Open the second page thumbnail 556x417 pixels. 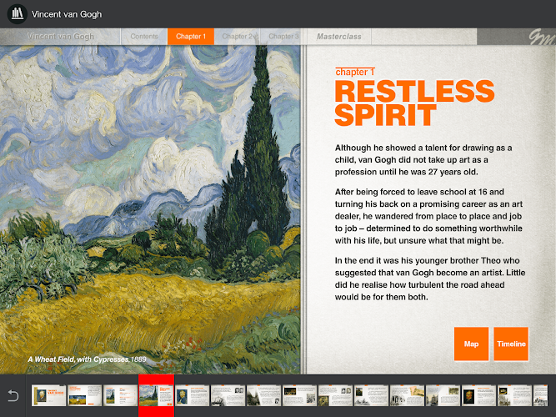[x=85, y=395]
